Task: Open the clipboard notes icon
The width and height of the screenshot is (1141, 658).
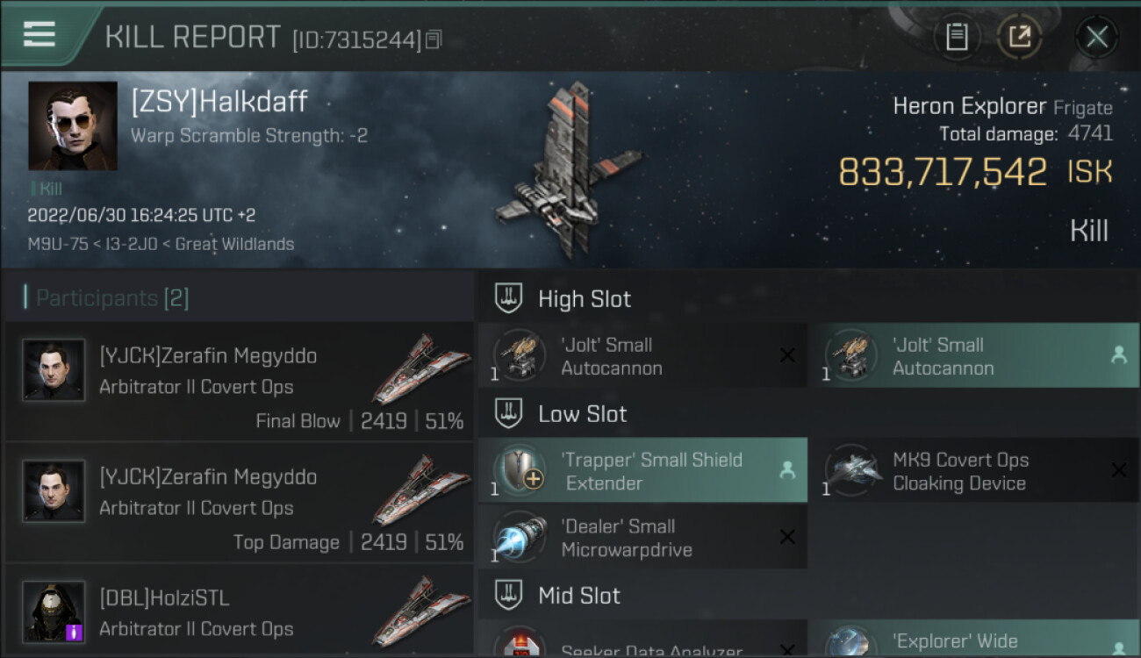Action: coord(957,37)
